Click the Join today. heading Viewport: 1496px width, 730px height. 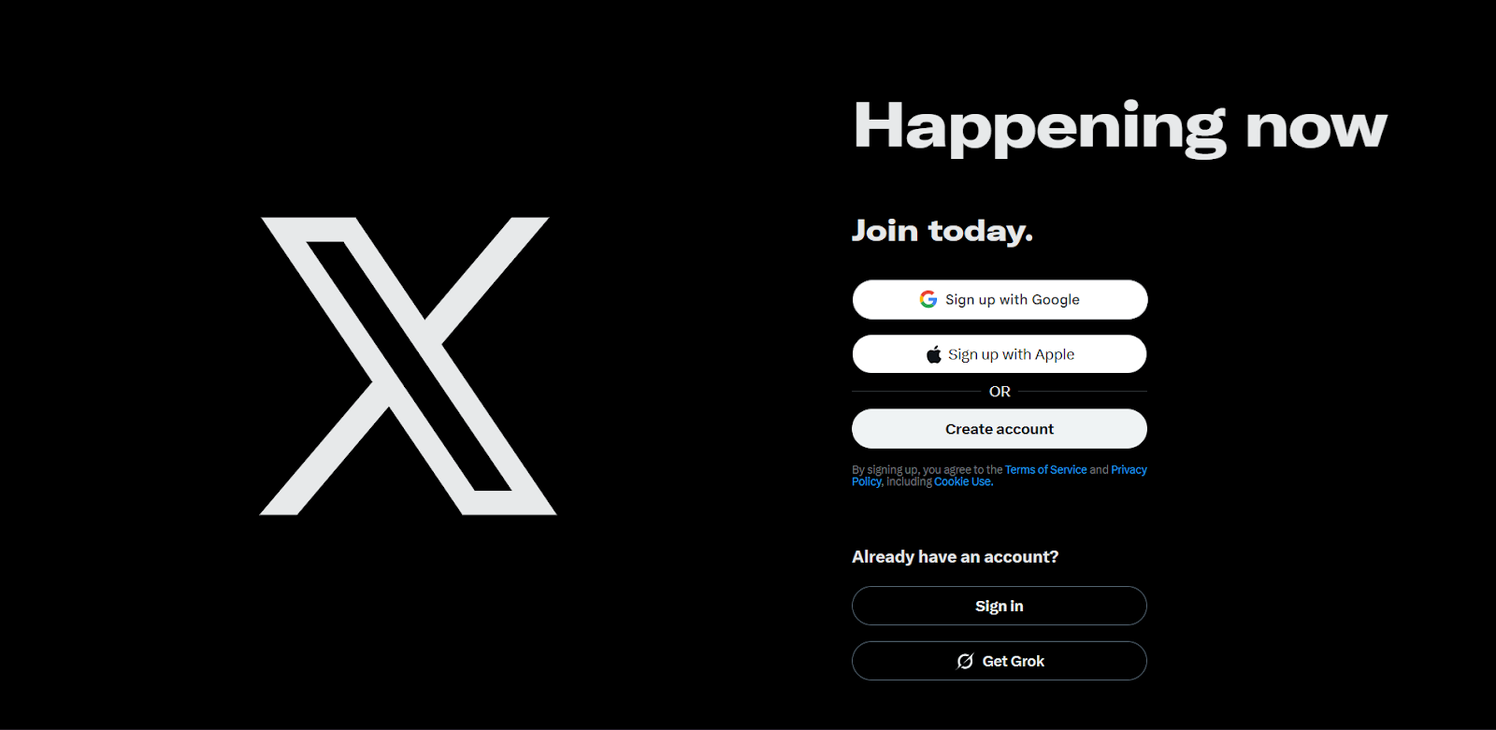tap(942, 231)
